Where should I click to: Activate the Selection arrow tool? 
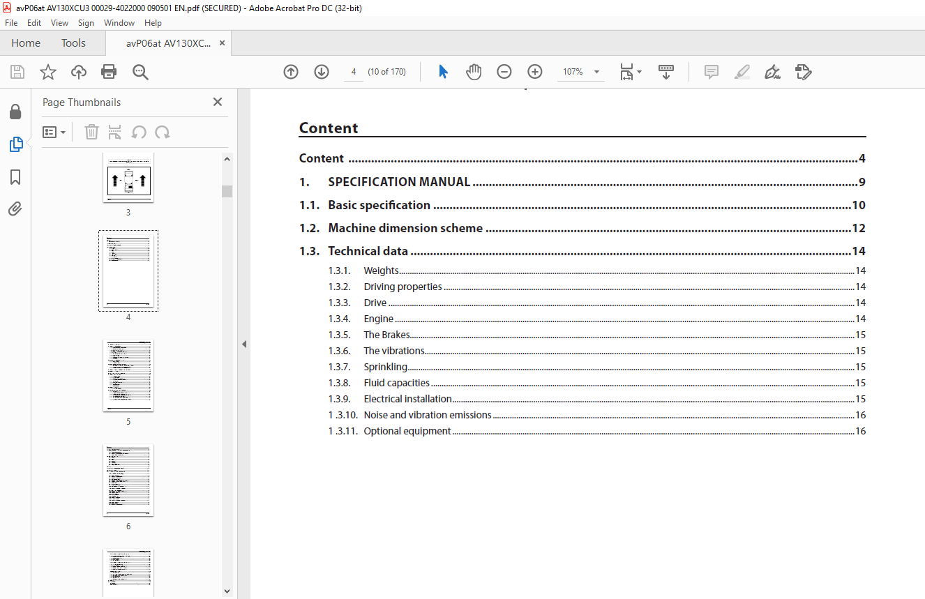pyautogui.click(x=443, y=72)
